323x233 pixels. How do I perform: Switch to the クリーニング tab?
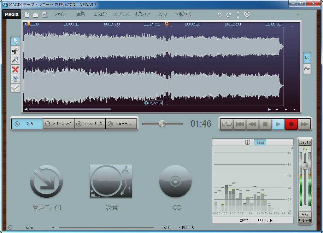pyautogui.click(x=59, y=124)
